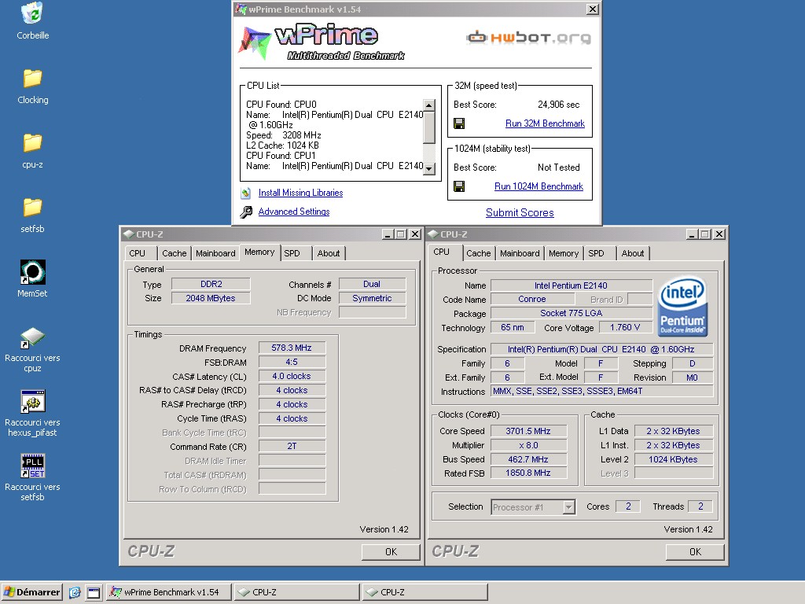Viewport: 805px width, 604px height.
Task: Click the Core Speed 3701.5 MHz field
Action: click(x=528, y=431)
